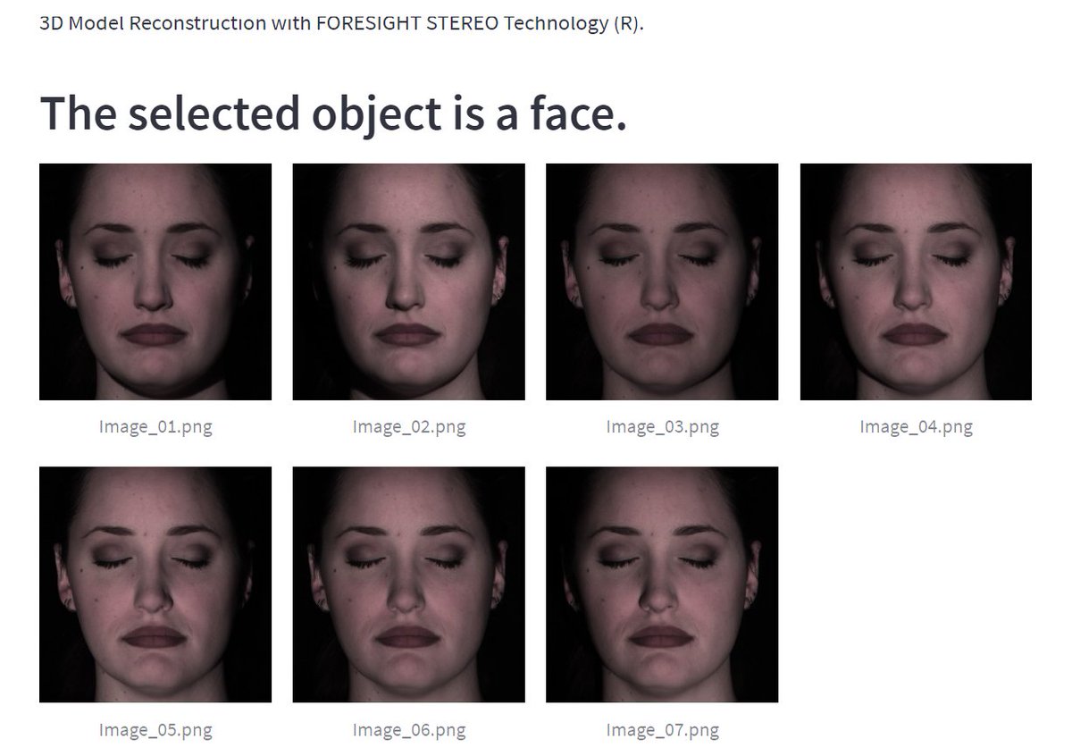Select the Image_06.png face thumbnail
The width and height of the screenshot is (1072, 756).
click(408, 584)
